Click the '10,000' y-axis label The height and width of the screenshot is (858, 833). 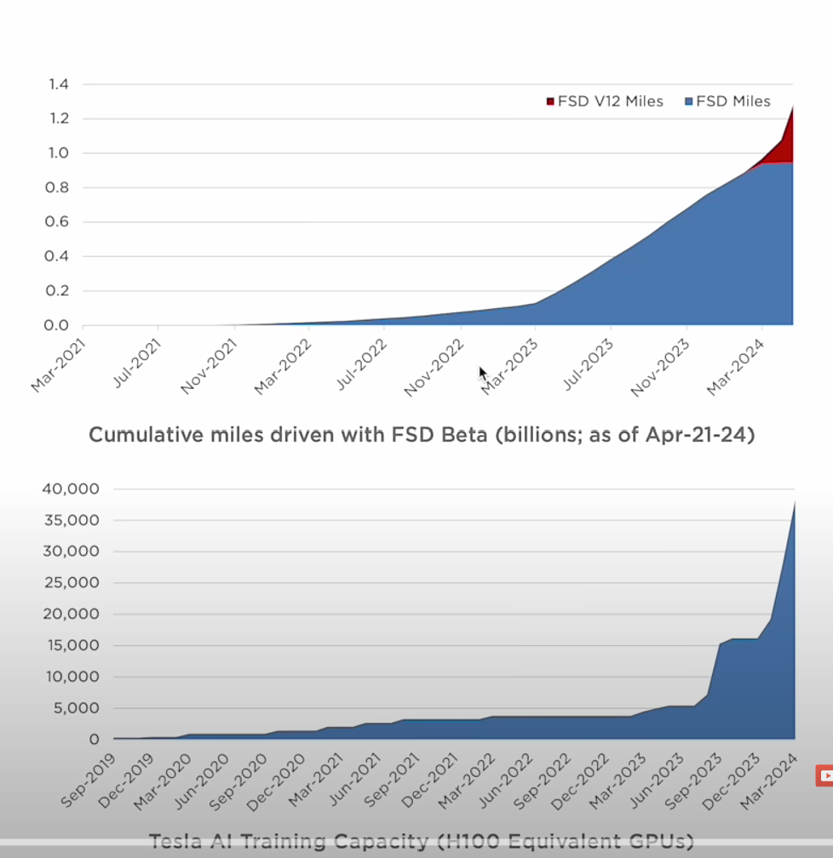point(73,677)
